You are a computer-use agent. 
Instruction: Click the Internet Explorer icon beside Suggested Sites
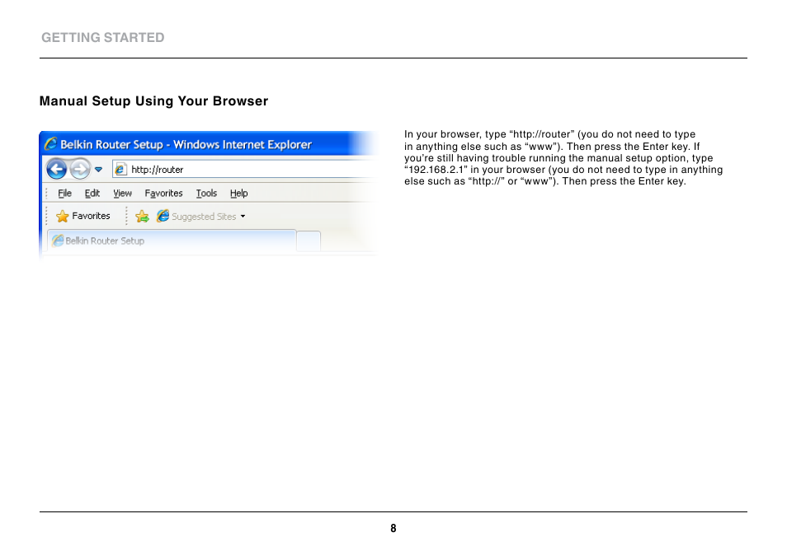tap(163, 216)
